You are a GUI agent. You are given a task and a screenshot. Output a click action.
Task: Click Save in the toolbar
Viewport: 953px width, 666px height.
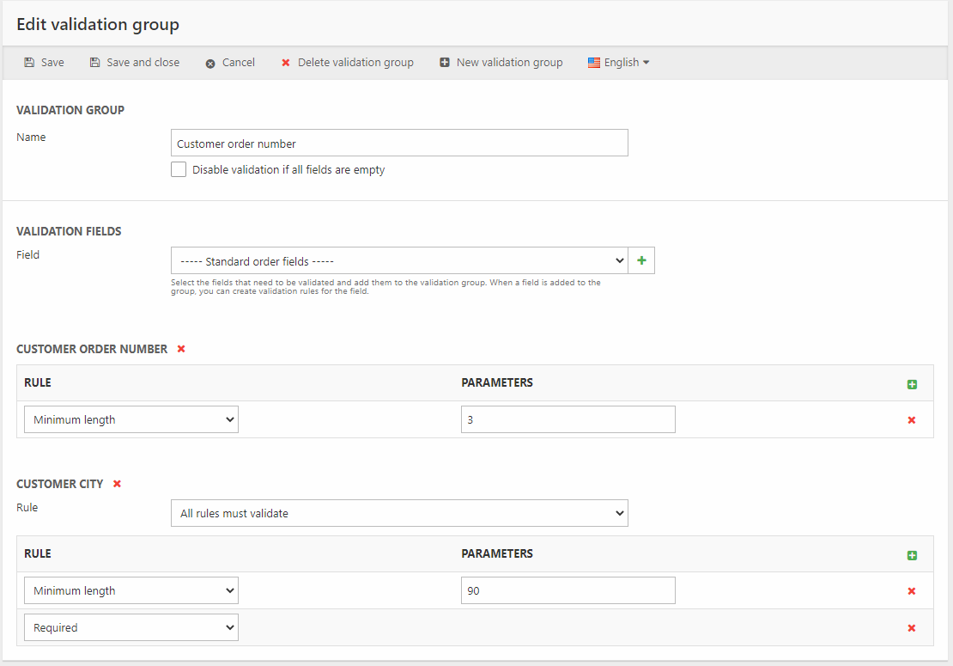44,63
